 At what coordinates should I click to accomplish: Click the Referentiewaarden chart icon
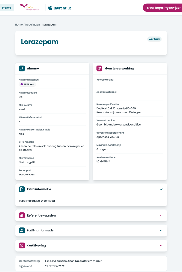(22, 215)
